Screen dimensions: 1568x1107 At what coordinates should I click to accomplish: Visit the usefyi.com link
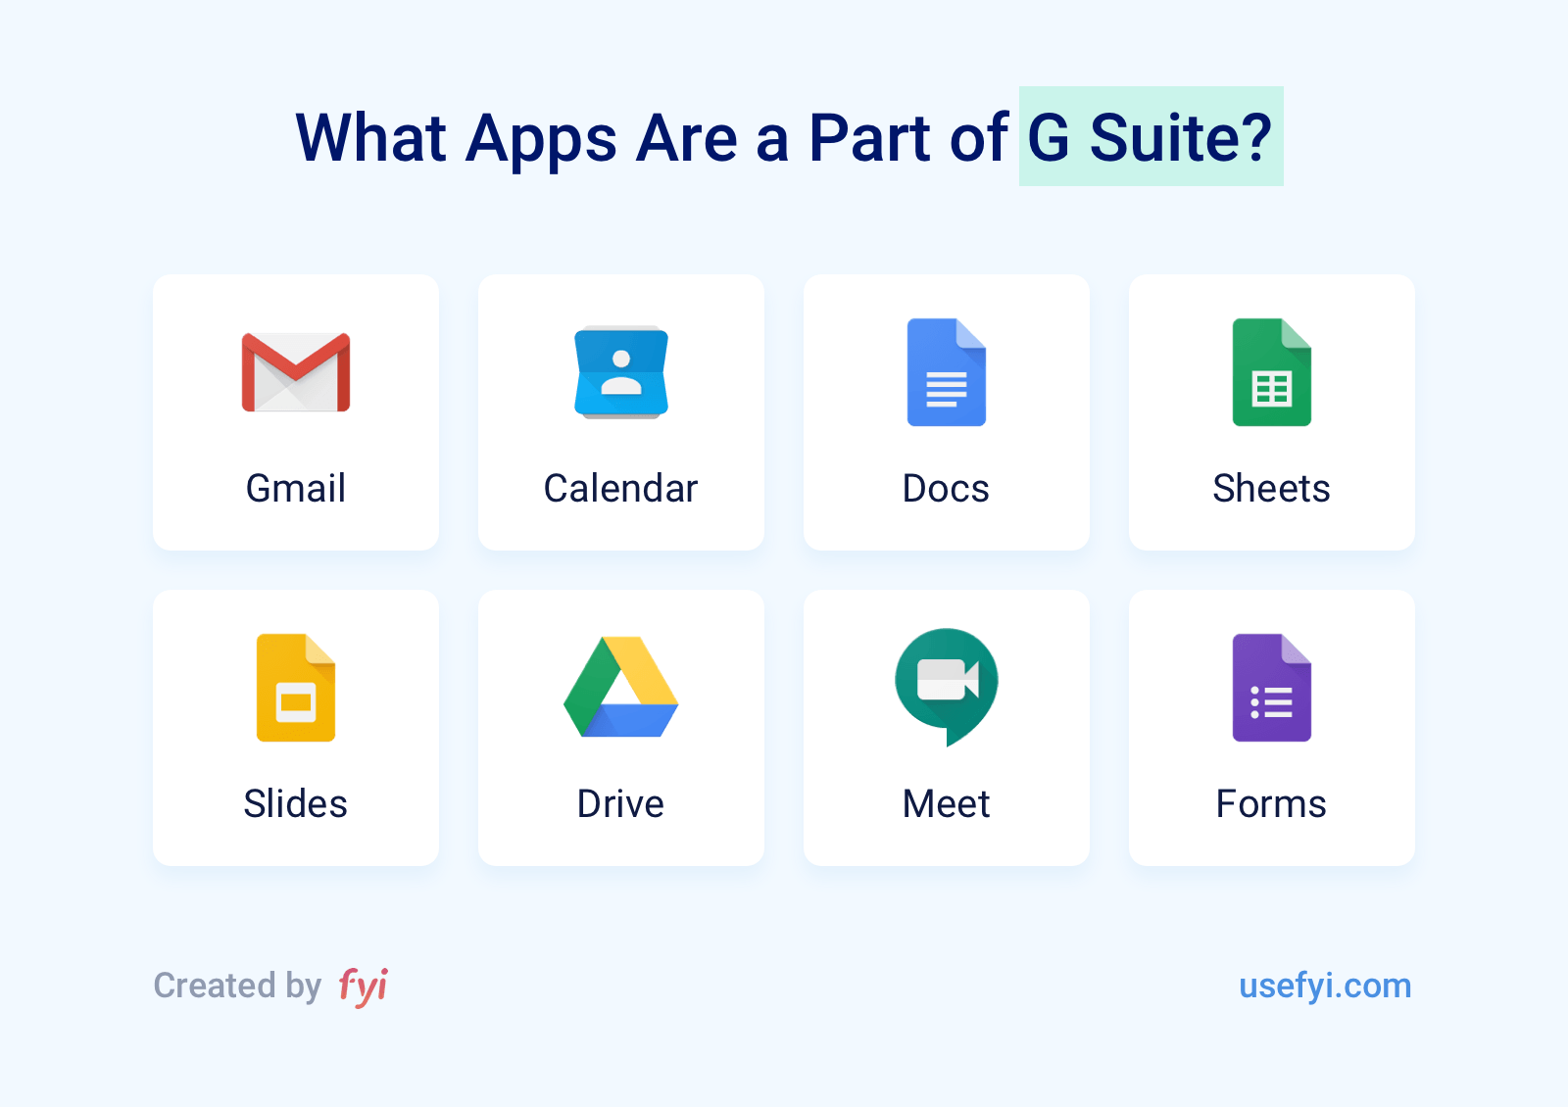[x=1324, y=986]
